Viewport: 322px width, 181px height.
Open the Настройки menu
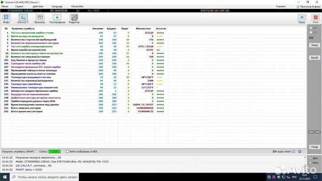77,7
